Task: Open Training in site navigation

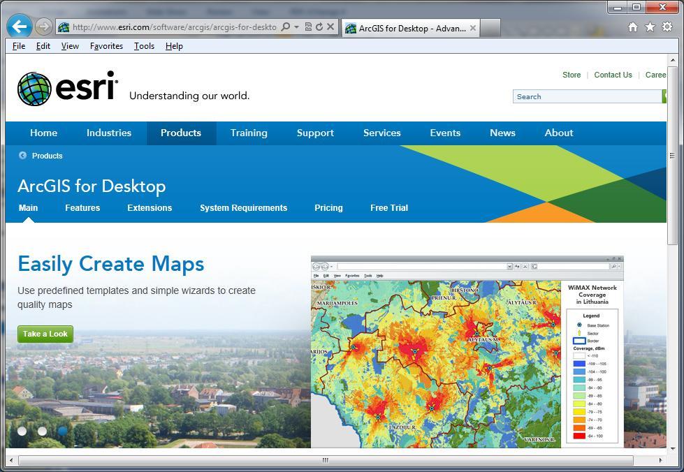Action: coord(249,133)
